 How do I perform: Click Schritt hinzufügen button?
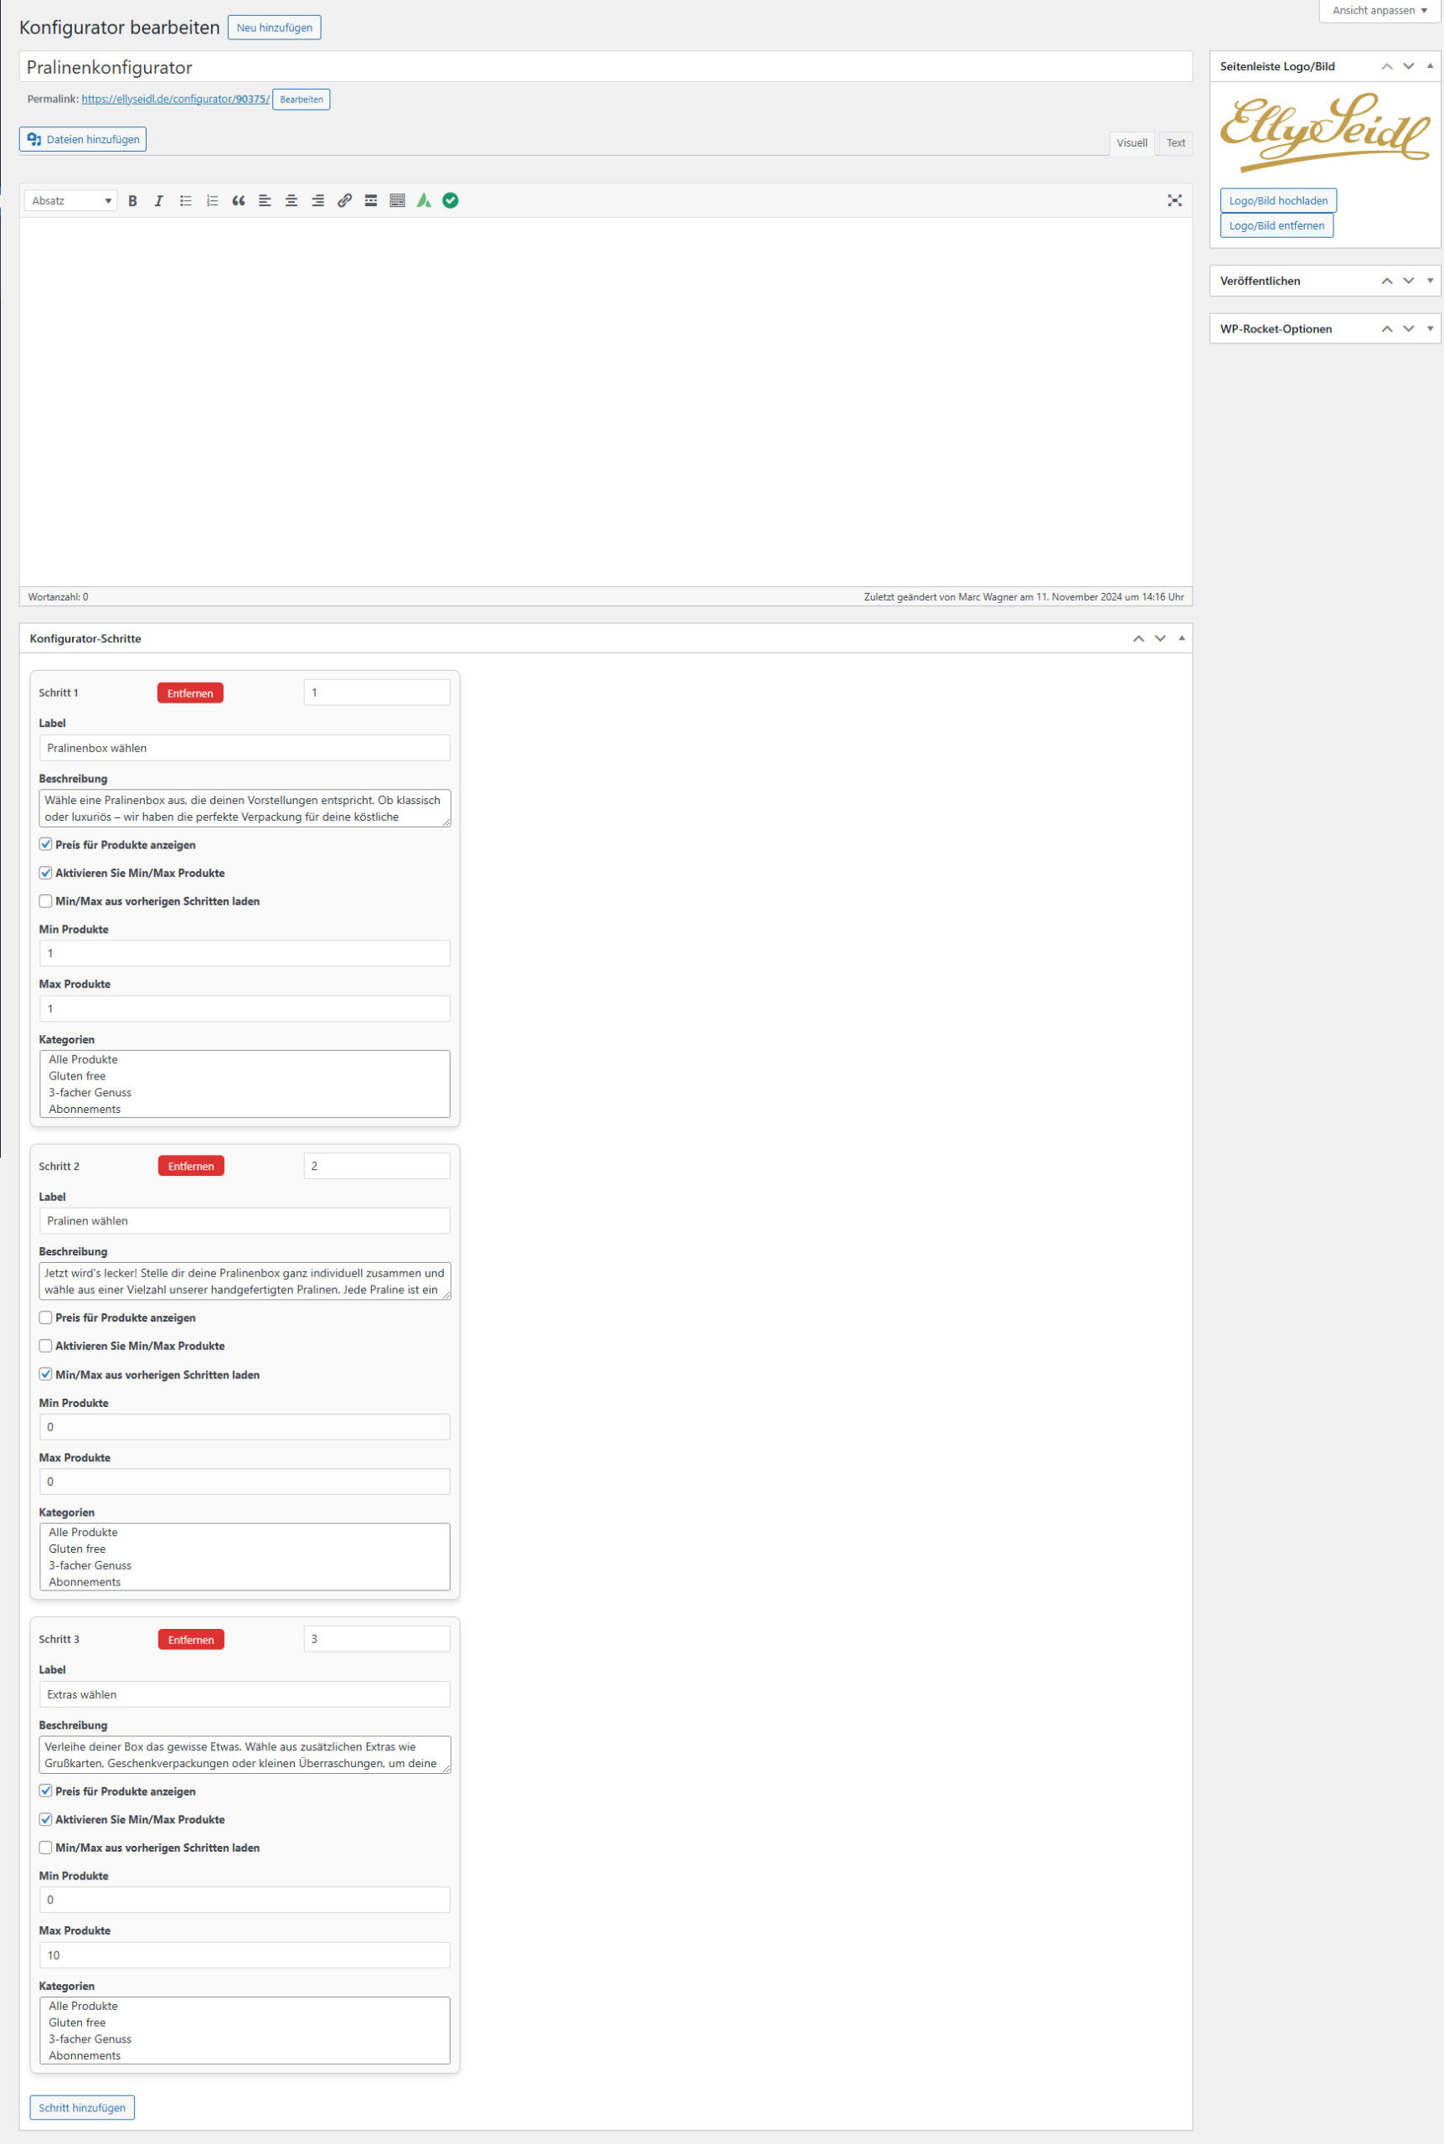[82, 2108]
